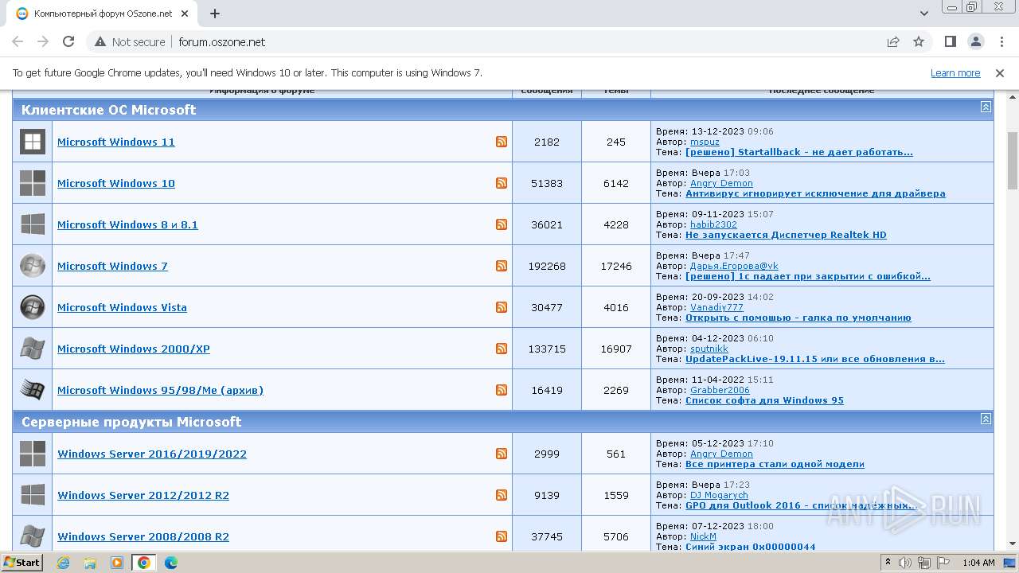Open RSS feed for Windows Server 2012/2012 R2
The image size is (1019, 573).
(502, 495)
